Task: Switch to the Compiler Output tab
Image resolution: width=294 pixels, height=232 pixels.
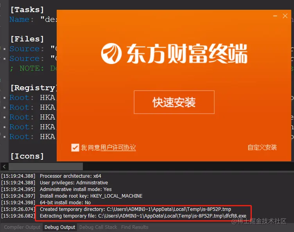Action: click(x=22, y=227)
